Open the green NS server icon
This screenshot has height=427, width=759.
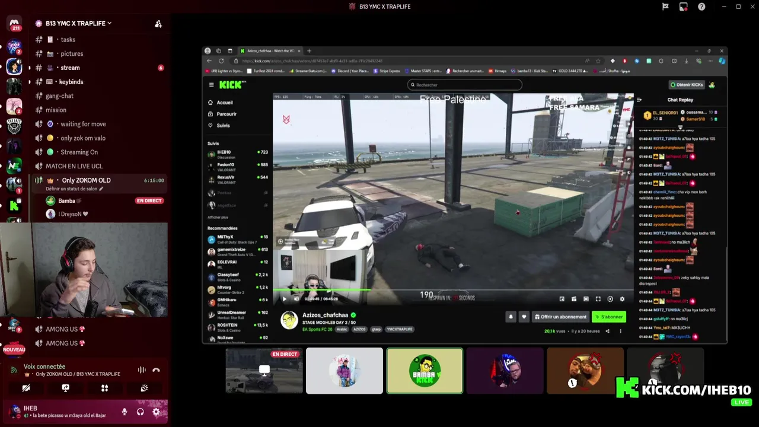(14, 166)
